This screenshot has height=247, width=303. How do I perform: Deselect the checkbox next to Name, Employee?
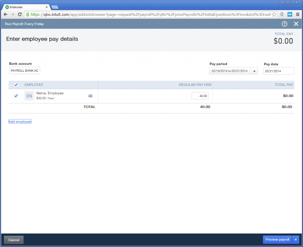(16, 95)
